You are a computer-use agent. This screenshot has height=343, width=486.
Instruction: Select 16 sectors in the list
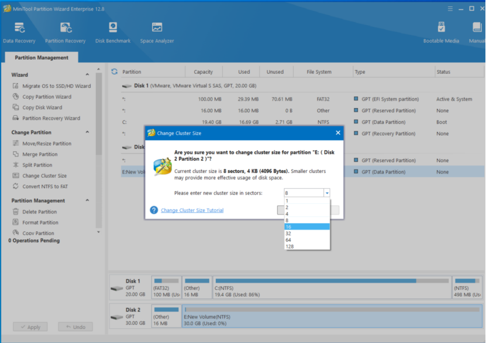(x=307, y=227)
